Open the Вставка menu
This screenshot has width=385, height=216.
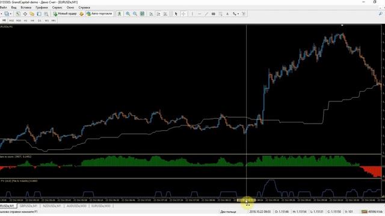(26, 8)
